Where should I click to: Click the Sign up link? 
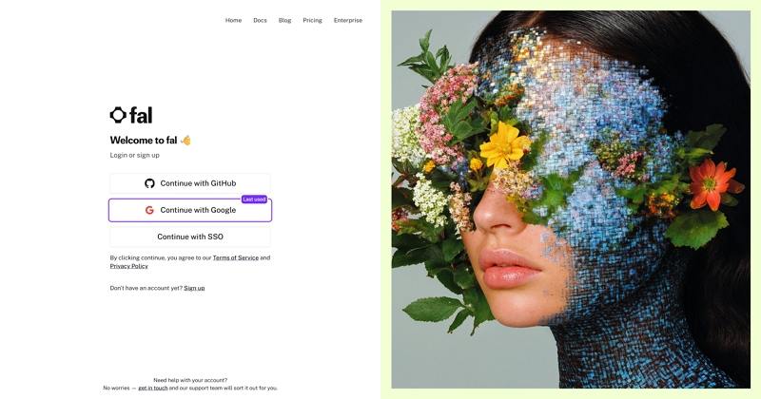tap(194, 288)
